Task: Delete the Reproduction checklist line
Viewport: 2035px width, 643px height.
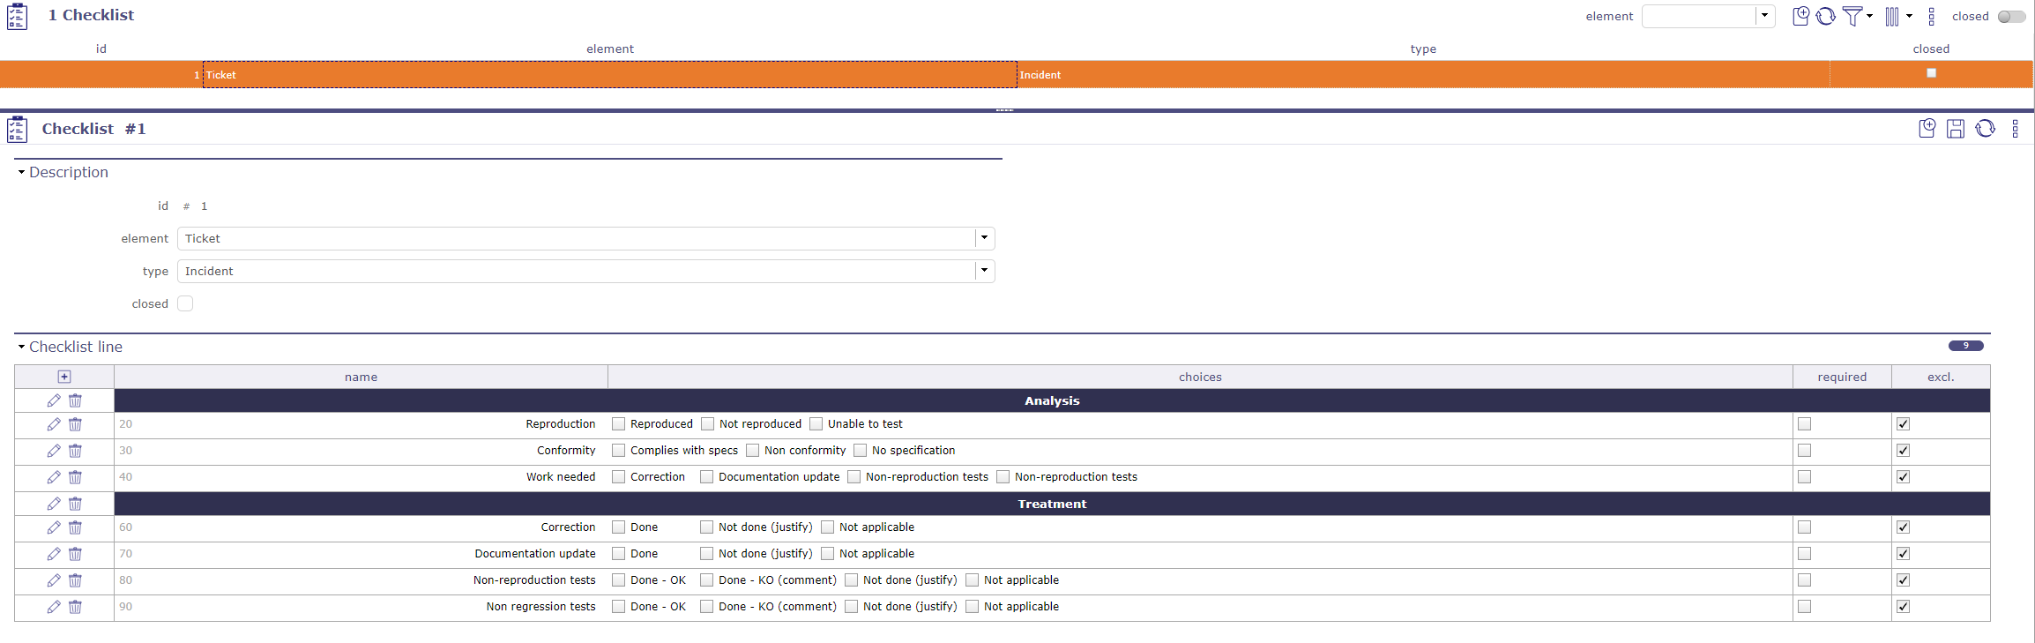Action: [75, 424]
